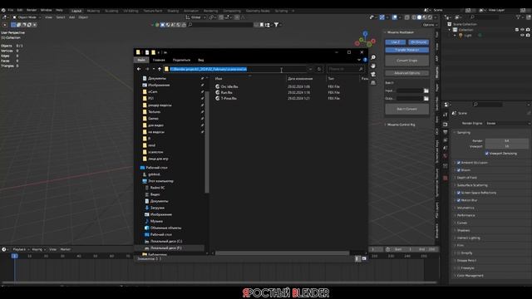Collapse the Sampling panel
This screenshot has width=532, height=299.
464,133
